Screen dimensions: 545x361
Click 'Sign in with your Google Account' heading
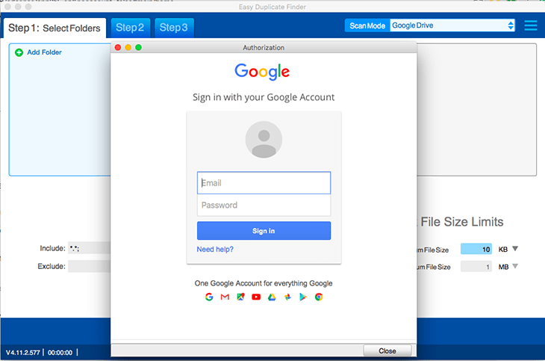click(x=264, y=97)
